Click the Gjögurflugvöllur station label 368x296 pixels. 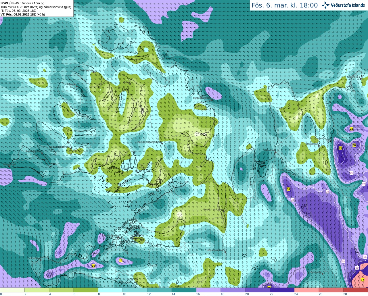click(203, 98)
